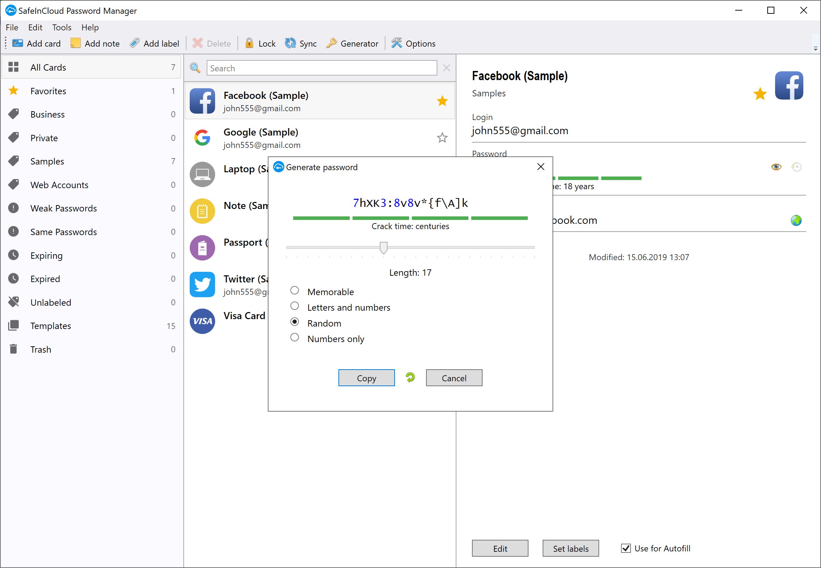Click the Generator key icon in toolbar
The width and height of the screenshot is (821, 568).
pyautogui.click(x=331, y=43)
